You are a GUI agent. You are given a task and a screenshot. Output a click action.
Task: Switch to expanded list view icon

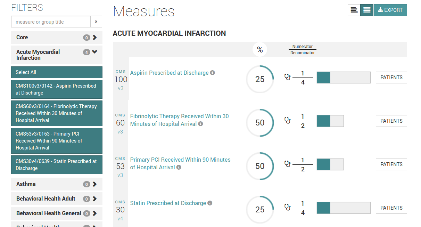pos(367,10)
